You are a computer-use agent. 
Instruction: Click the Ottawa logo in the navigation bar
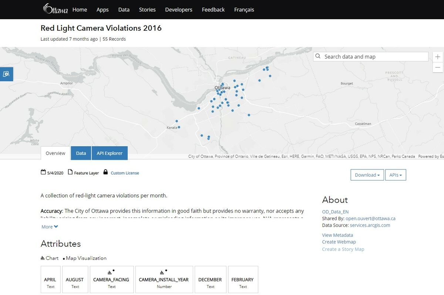point(55,10)
